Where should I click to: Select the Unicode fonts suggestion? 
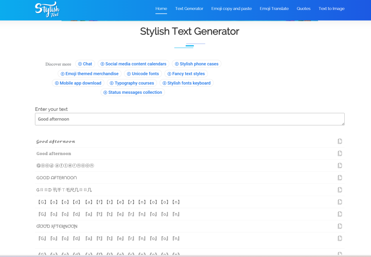point(143,74)
